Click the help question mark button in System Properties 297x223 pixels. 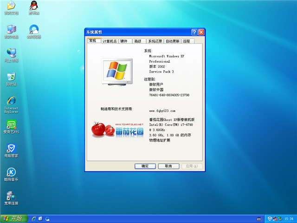(x=194, y=32)
